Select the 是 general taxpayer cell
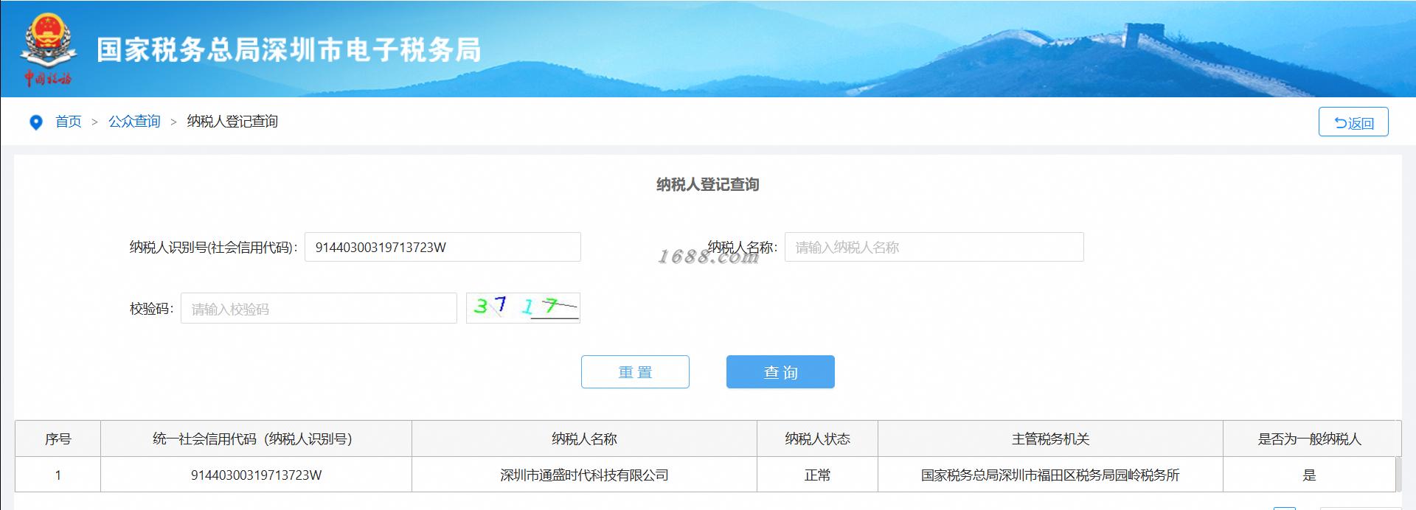1416x510 pixels. click(x=1309, y=475)
